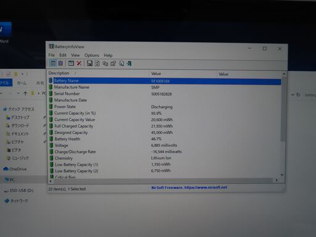
Task: Open ダウンロード in the navigation pane
Action: (x=18, y=125)
